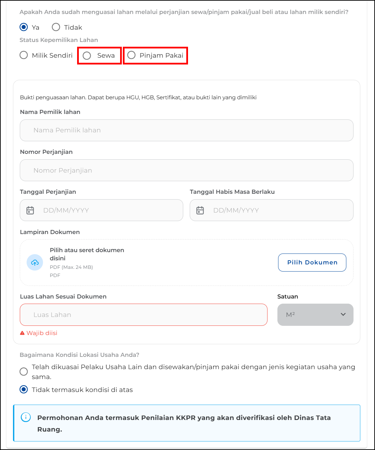
Task: Click the red warning icon beside Wajib diisi
Action: [x=22, y=333]
